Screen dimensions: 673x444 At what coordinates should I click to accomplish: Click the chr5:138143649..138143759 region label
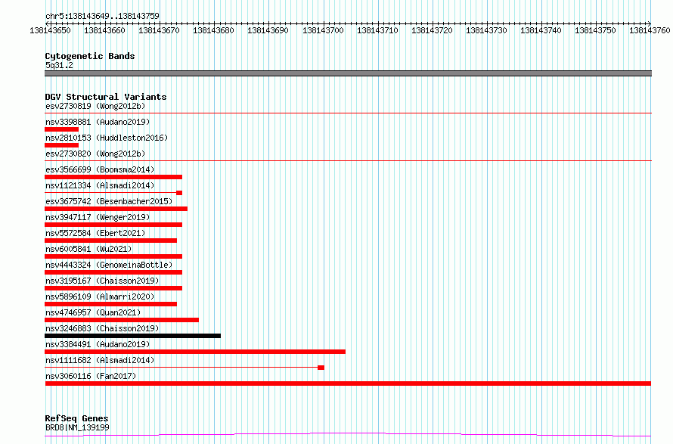[102, 16]
